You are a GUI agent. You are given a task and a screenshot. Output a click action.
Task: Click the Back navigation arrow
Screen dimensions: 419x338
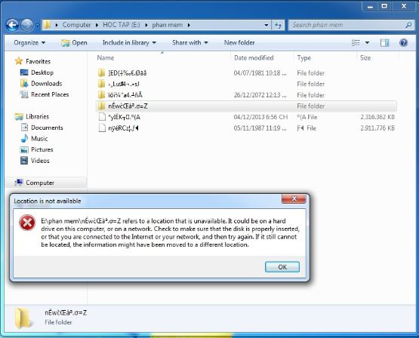12,25
